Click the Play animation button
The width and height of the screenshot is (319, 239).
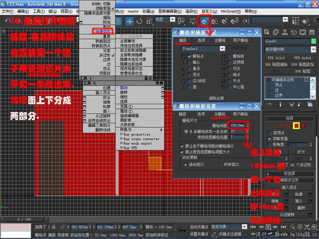(269, 227)
